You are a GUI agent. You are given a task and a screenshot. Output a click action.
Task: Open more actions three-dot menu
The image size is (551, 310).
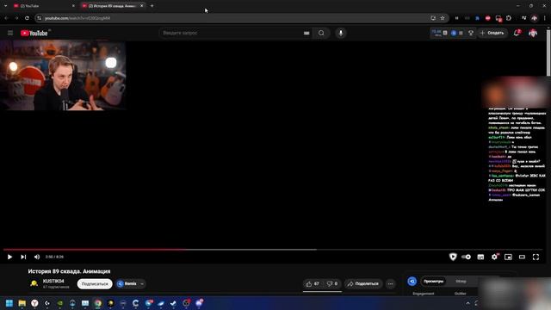390,283
